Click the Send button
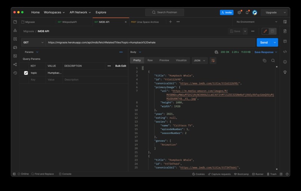 (x=264, y=42)
